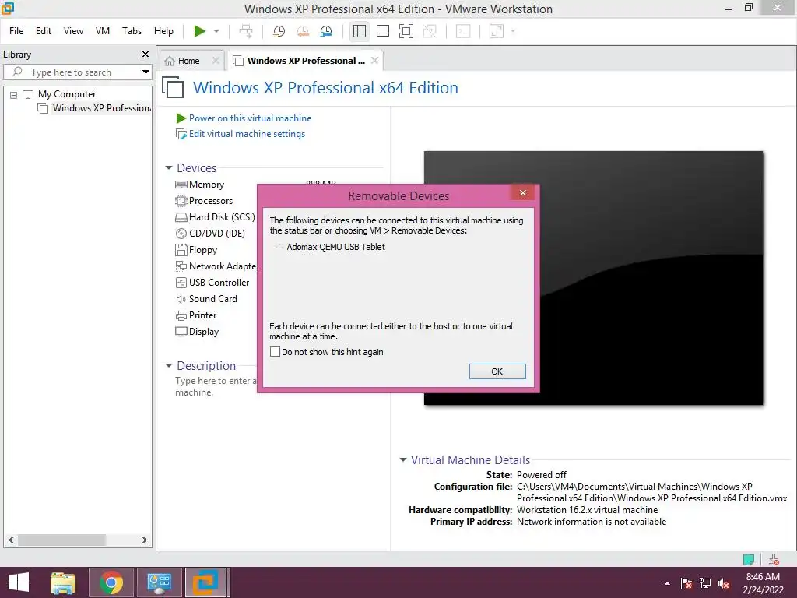Select the Memory device icon
This screenshot has width=797, height=598.
pos(181,185)
